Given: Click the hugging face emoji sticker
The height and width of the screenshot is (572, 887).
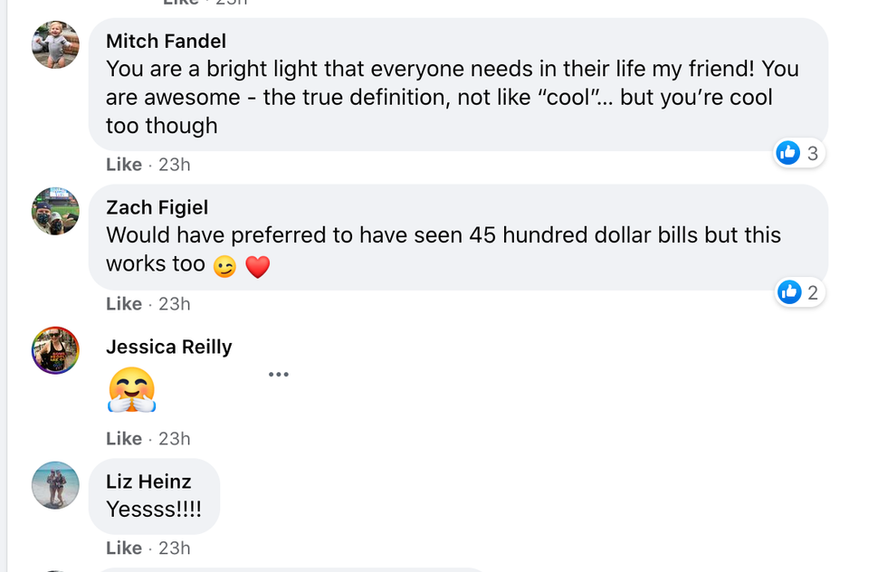Looking at the screenshot, I should tap(132, 390).
